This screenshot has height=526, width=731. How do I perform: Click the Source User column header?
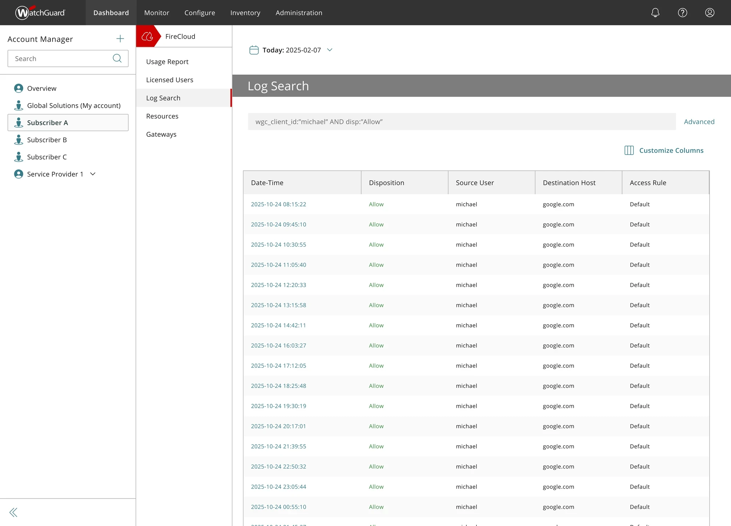492,182
